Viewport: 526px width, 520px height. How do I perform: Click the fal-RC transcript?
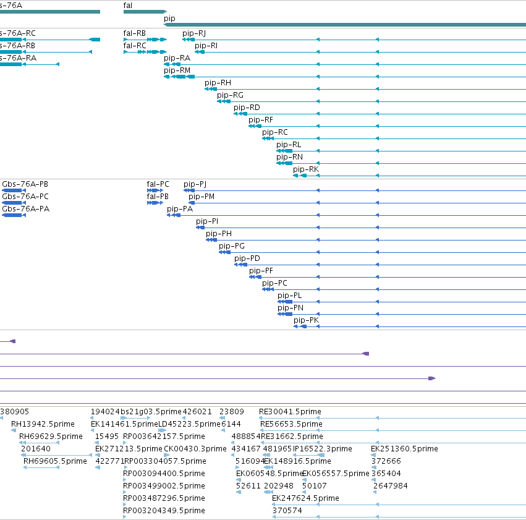145,52
